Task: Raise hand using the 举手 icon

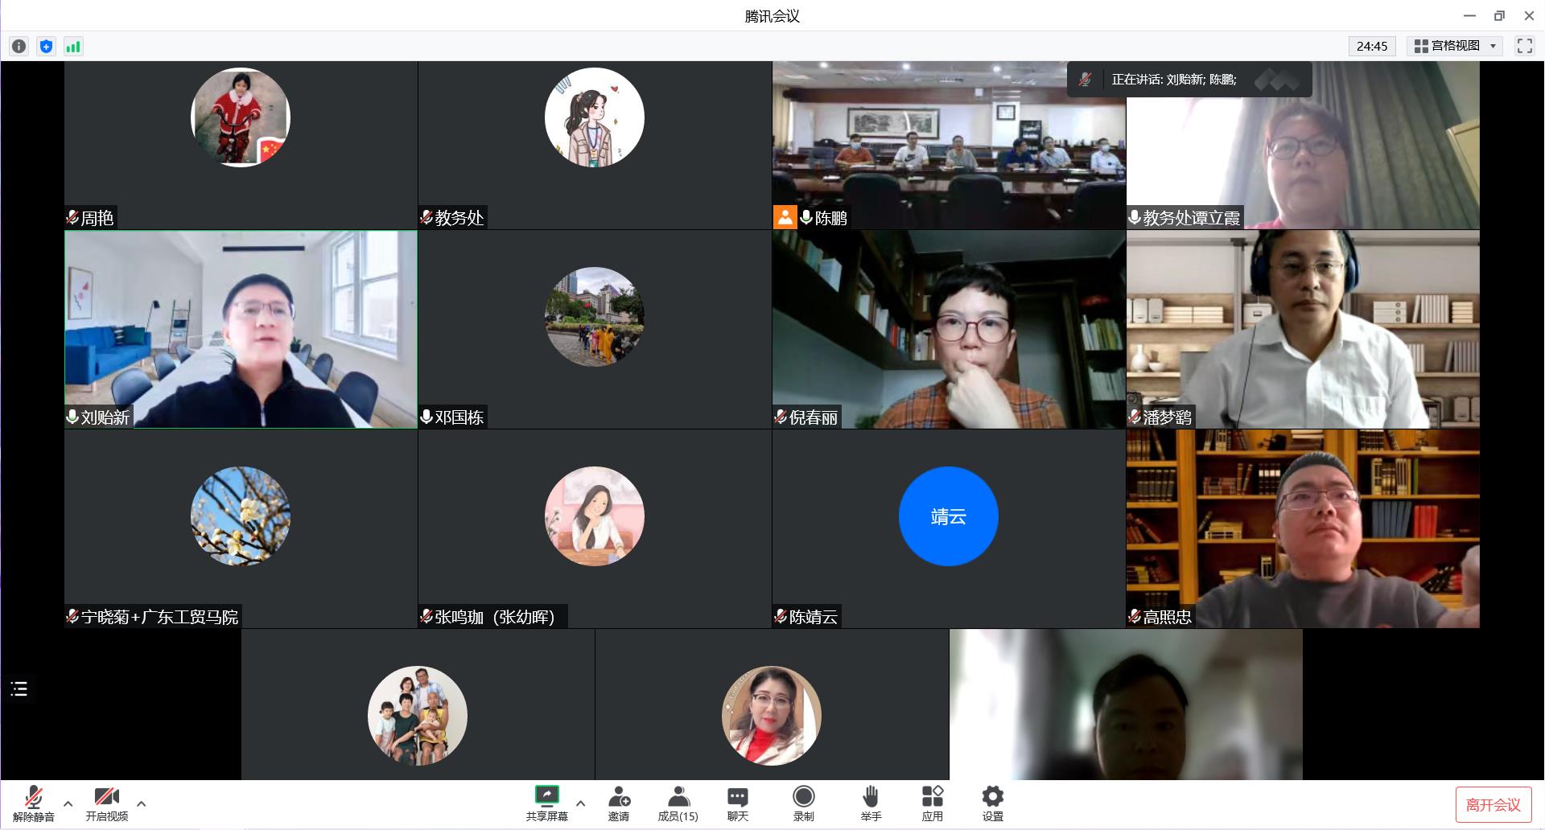Action: click(x=871, y=803)
